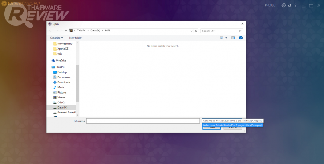Viewport: 324px width, 164px height.
Task: Click the This PC breadcrumb
Action: point(81,31)
